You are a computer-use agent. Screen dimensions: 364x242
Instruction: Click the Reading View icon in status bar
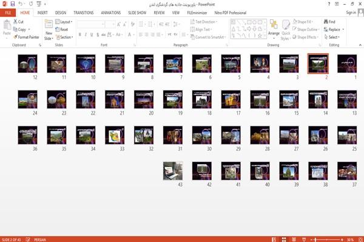point(294,240)
